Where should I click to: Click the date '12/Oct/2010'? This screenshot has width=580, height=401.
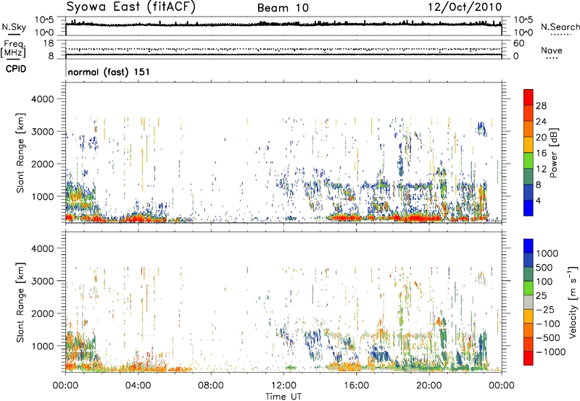[x=465, y=7]
